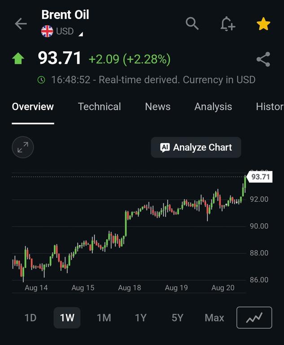
Task: Tap the AI Analyze Chart button
Action: (196, 147)
